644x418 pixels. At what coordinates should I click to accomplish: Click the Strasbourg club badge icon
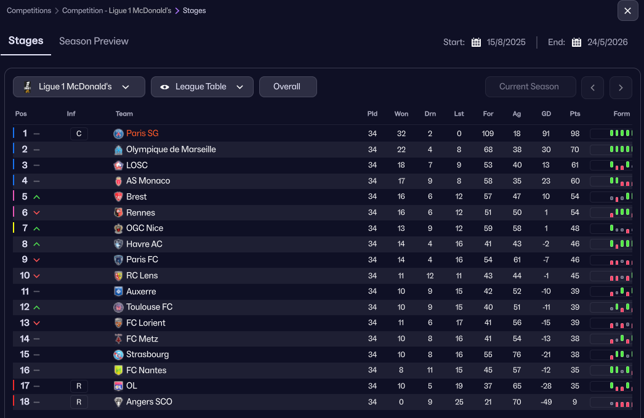click(119, 355)
